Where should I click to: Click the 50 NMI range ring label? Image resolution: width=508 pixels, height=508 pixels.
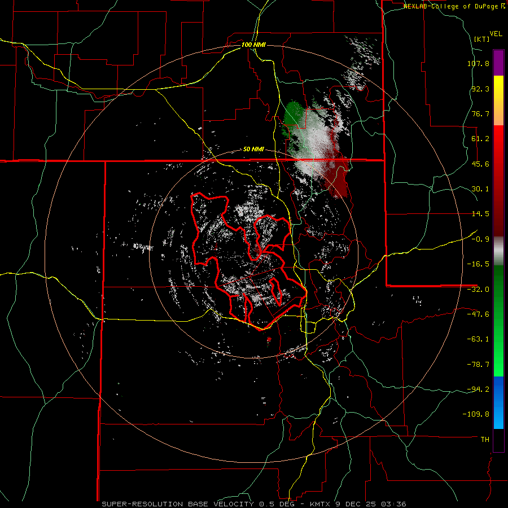click(253, 149)
